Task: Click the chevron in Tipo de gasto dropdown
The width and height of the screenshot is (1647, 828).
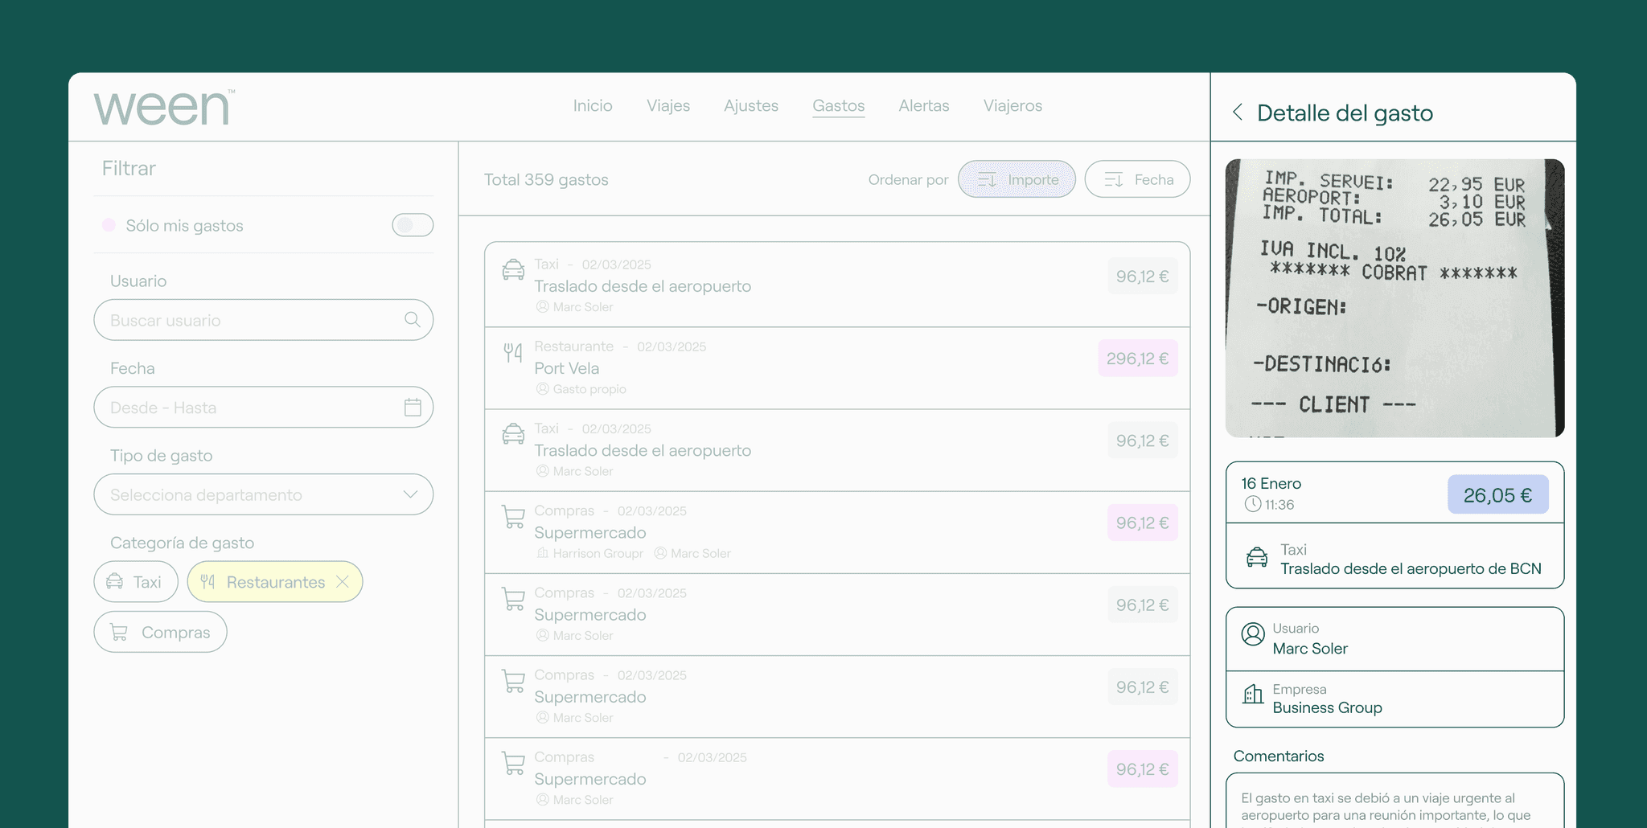Action: (411, 494)
